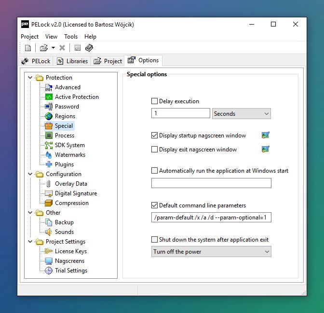Image resolution: width=324 pixels, height=313 pixels.
Task: Select the Compression box icon
Action: (x=49, y=203)
